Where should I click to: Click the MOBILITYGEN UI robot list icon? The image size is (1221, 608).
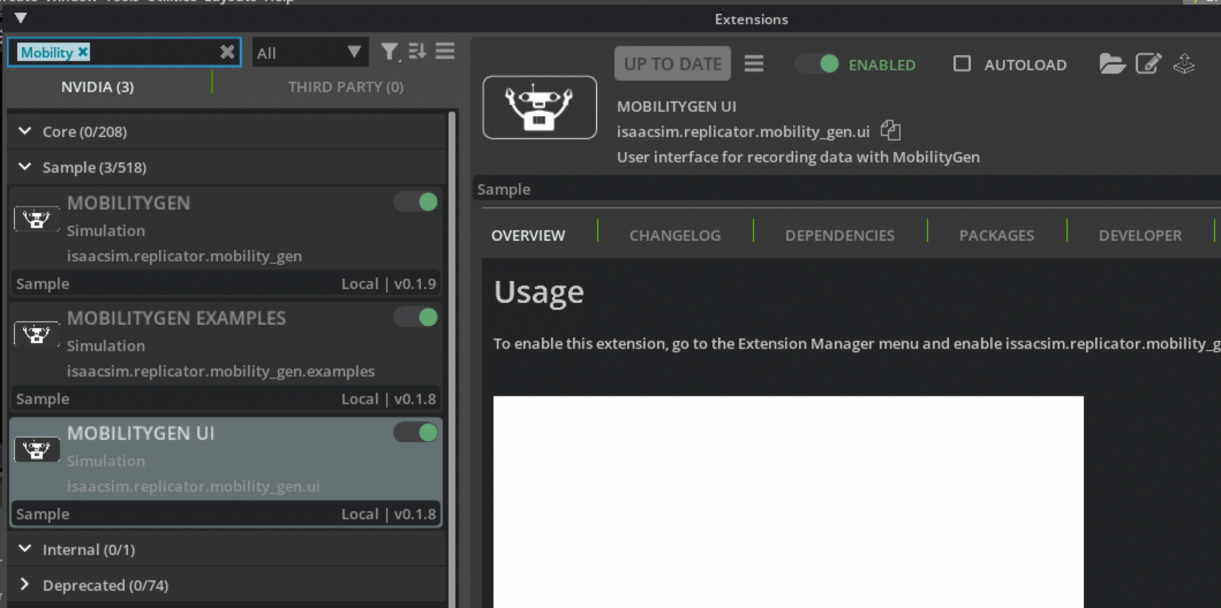tap(36, 449)
